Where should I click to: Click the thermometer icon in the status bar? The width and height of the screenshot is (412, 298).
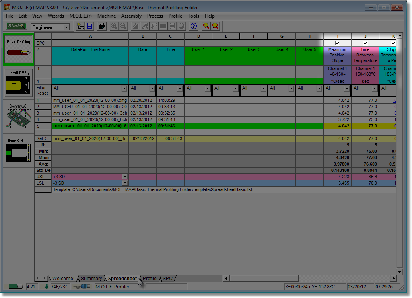pos(47,286)
